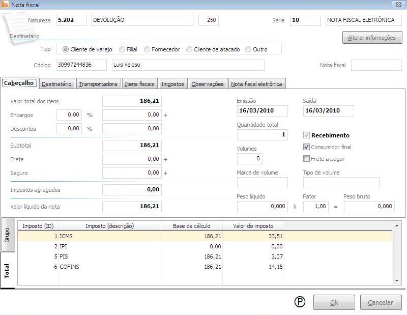Viewport: 407px width, 315px height.
Task: Choose Cliente de atacado radio option
Action: coord(189,49)
